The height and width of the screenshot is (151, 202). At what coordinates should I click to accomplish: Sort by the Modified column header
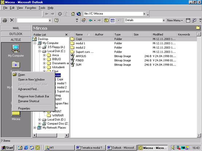pos(164,35)
